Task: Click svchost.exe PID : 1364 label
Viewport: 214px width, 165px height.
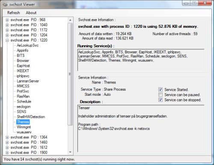Action: pyautogui.click(x=29, y=137)
